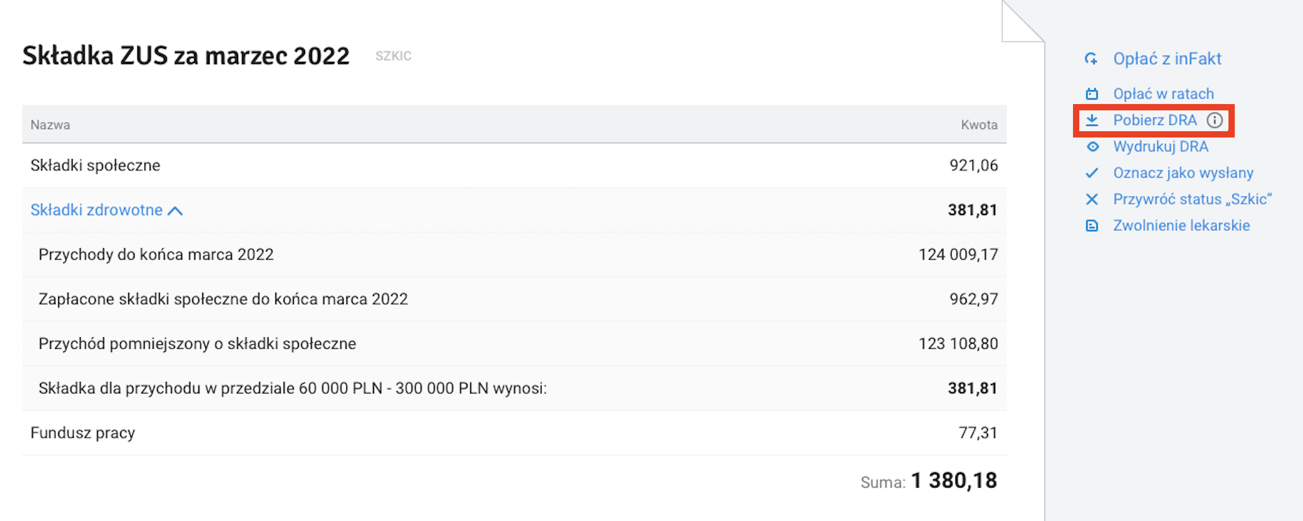Click the Kwota column header
The image size is (1303, 521).
[x=979, y=125]
